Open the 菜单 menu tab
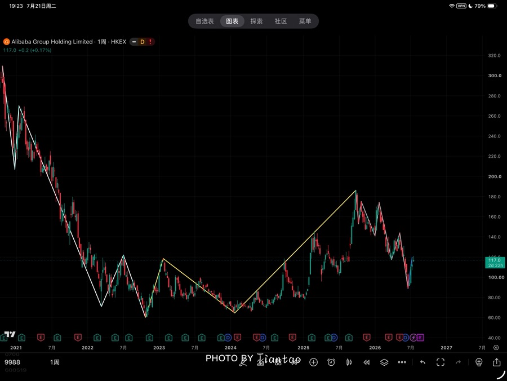Screen dimensions: 507x381 click(305, 21)
